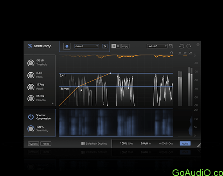The height and width of the screenshot is (176, 223).
Task: Redo the last change
Action: pos(189,46)
